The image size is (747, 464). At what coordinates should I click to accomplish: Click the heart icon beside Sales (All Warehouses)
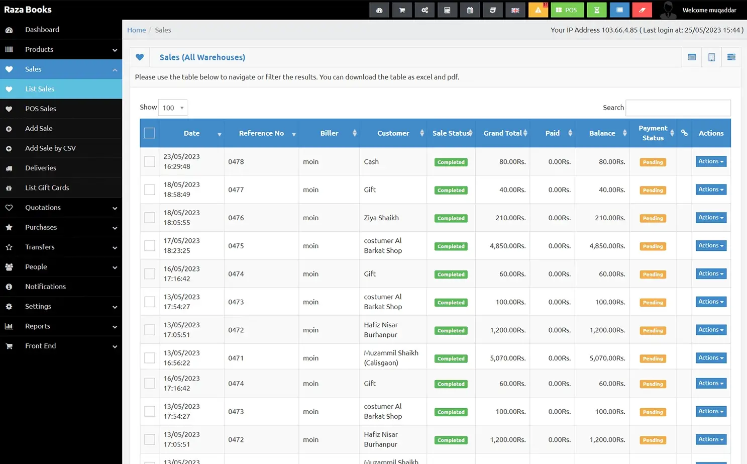(140, 57)
